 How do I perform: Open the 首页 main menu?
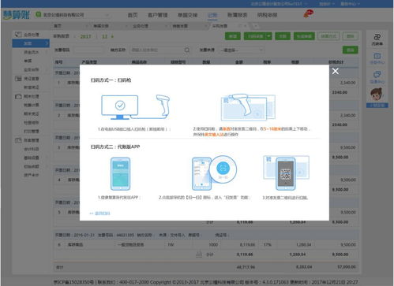click(133, 15)
